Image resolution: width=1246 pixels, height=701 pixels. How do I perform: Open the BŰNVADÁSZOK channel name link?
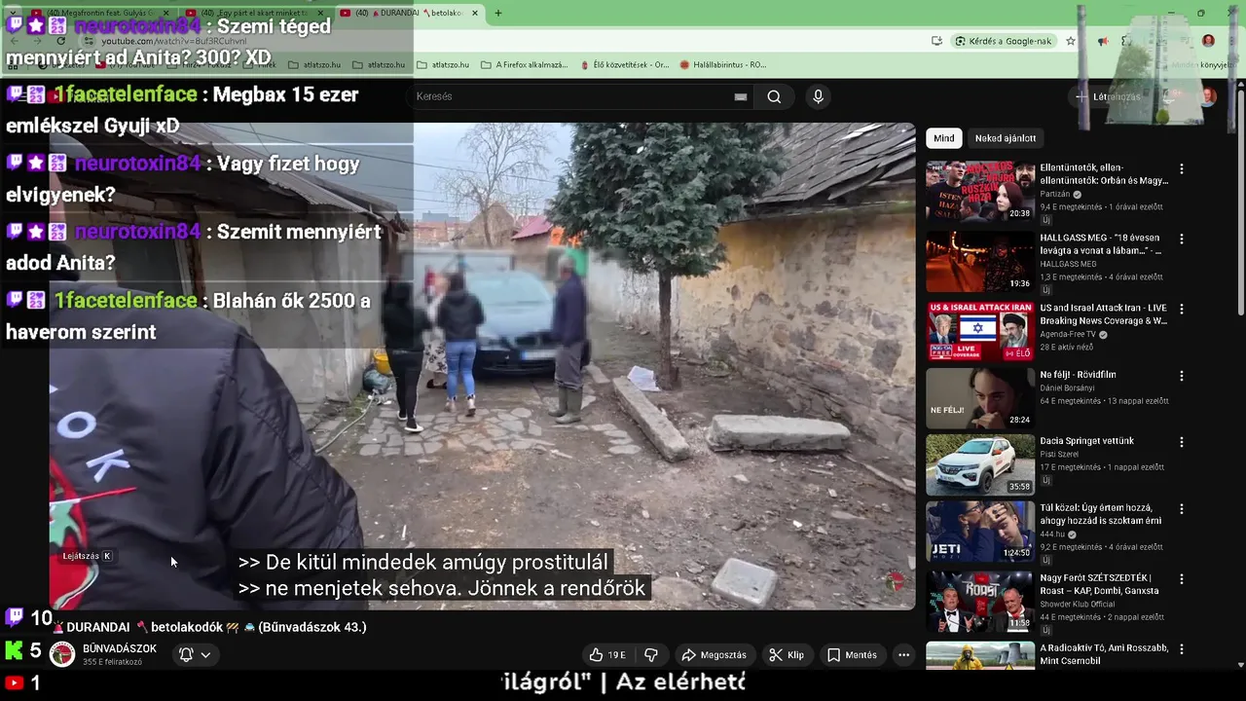120,648
